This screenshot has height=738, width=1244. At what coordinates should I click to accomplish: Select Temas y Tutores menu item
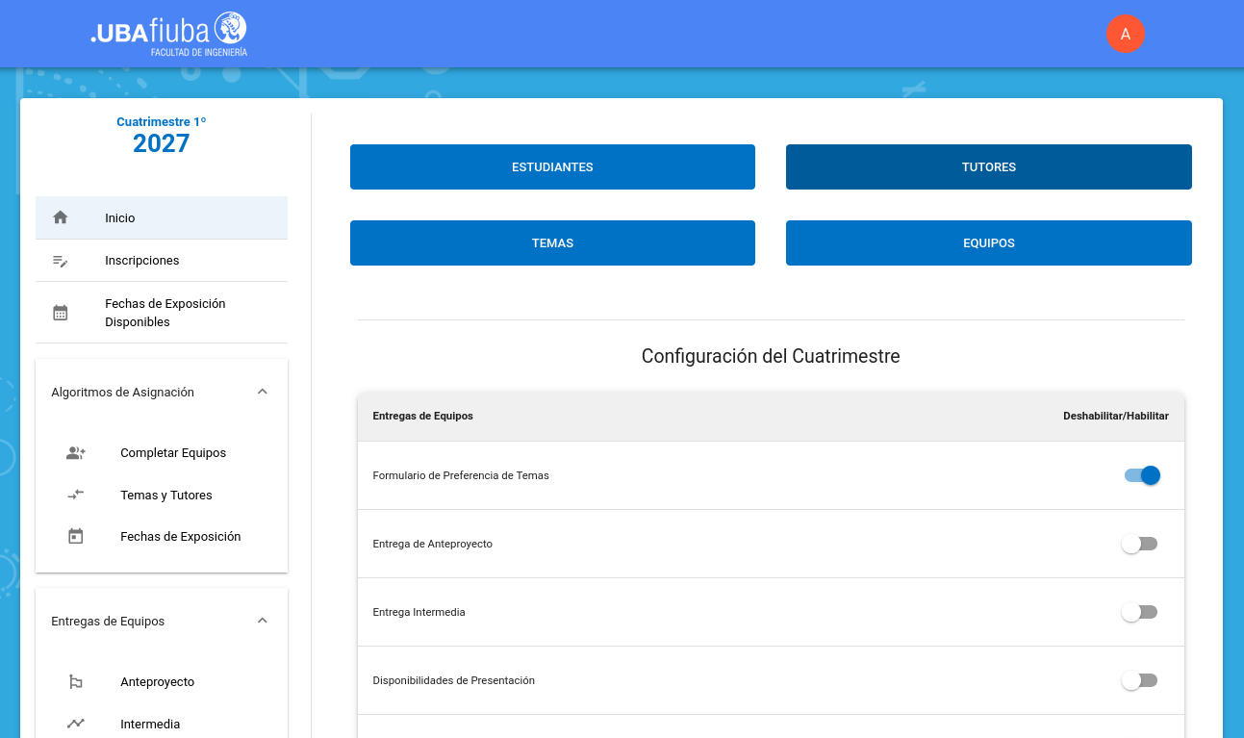coord(166,495)
